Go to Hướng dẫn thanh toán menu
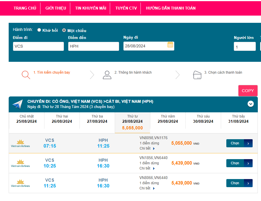 [171, 8]
